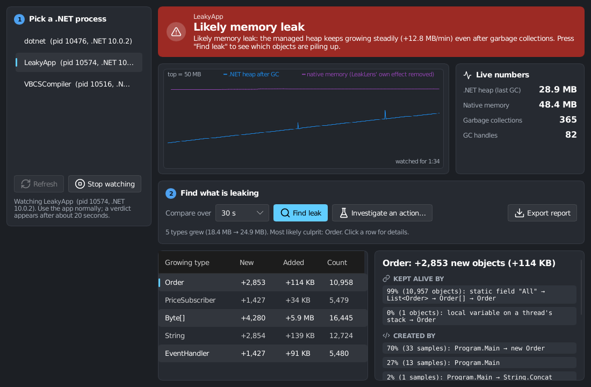Click the watched for 1:34 label

coord(417,161)
